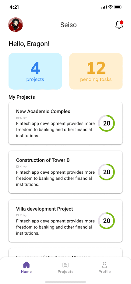Image resolution: width=131 pixels, height=284 pixels.
Task: Click calendar icon under New Academic Complex
Action: [x=18, y=118]
